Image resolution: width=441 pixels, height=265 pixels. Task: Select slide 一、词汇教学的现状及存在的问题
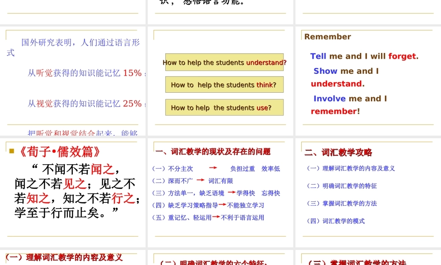(x=220, y=193)
